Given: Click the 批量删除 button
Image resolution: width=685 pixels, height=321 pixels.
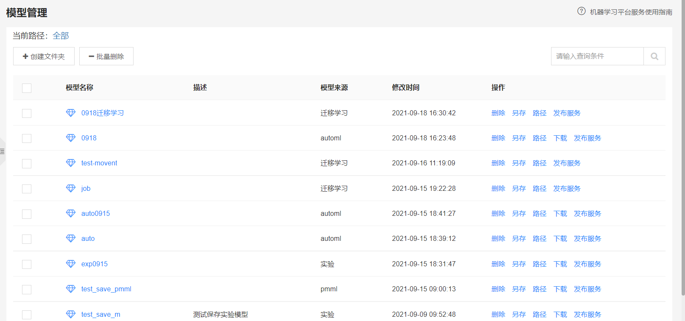Looking at the screenshot, I should (106, 56).
